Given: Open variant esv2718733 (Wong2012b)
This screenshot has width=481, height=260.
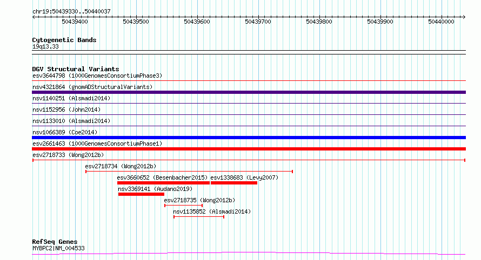Looking at the screenshot, I should click(68, 155).
